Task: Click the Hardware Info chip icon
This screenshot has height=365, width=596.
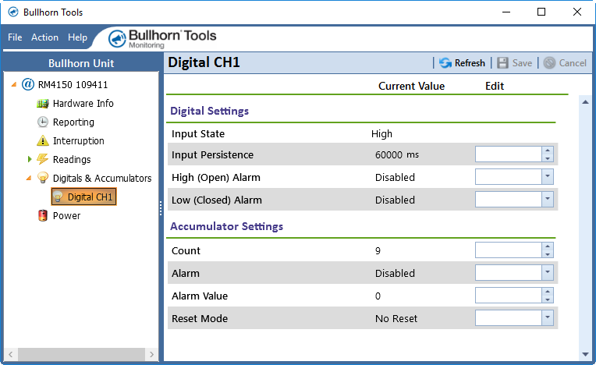Action: [43, 103]
